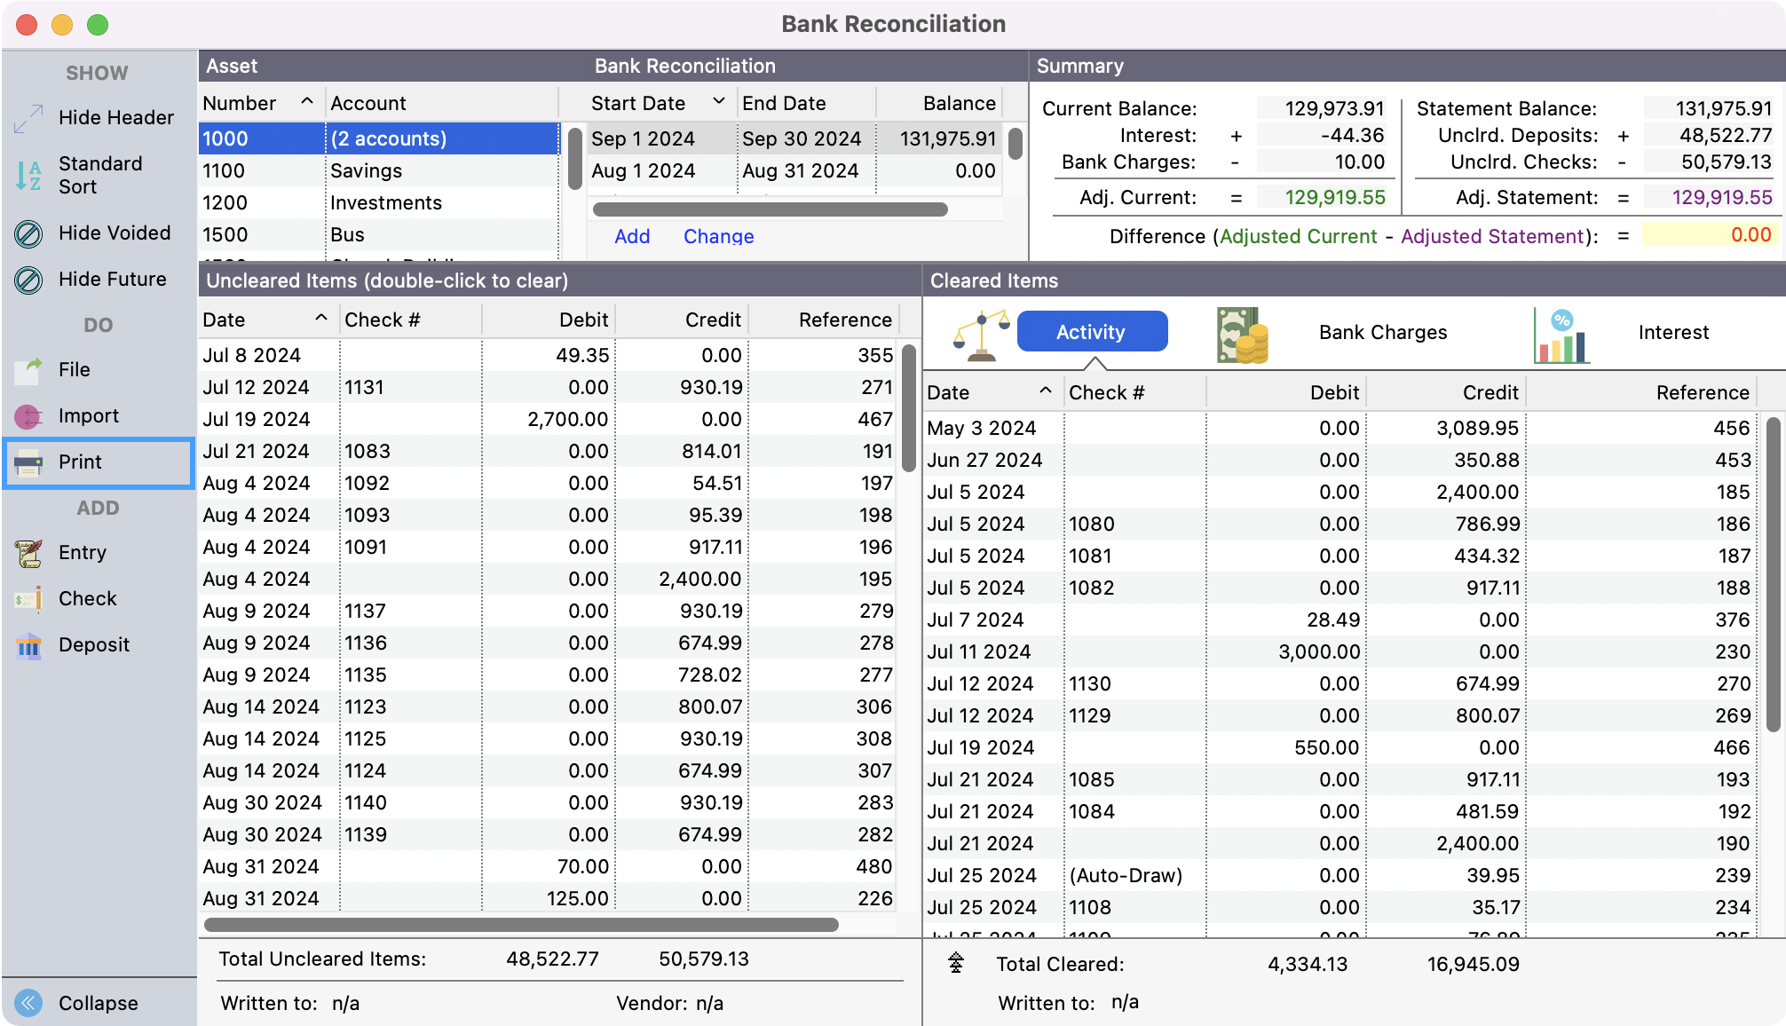Image resolution: width=1786 pixels, height=1026 pixels.
Task: Click the Add reconciliation link
Action: point(632,237)
